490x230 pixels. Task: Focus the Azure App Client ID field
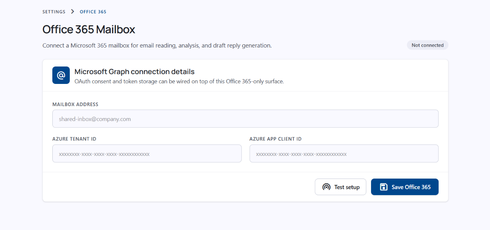pyautogui.click(x=344, y=154)
